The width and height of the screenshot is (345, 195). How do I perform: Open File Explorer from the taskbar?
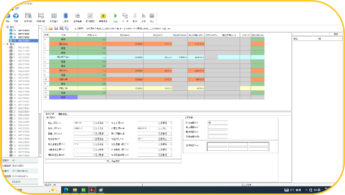point(75,190)
